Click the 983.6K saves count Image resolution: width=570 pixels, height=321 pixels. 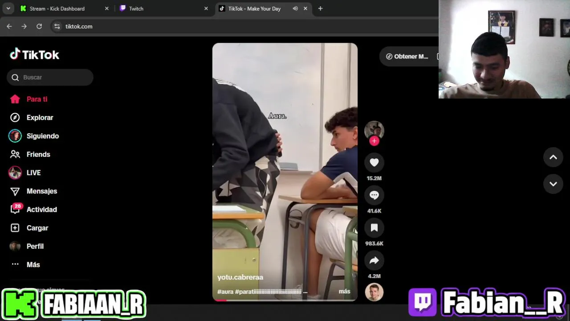tap(374, 243)
